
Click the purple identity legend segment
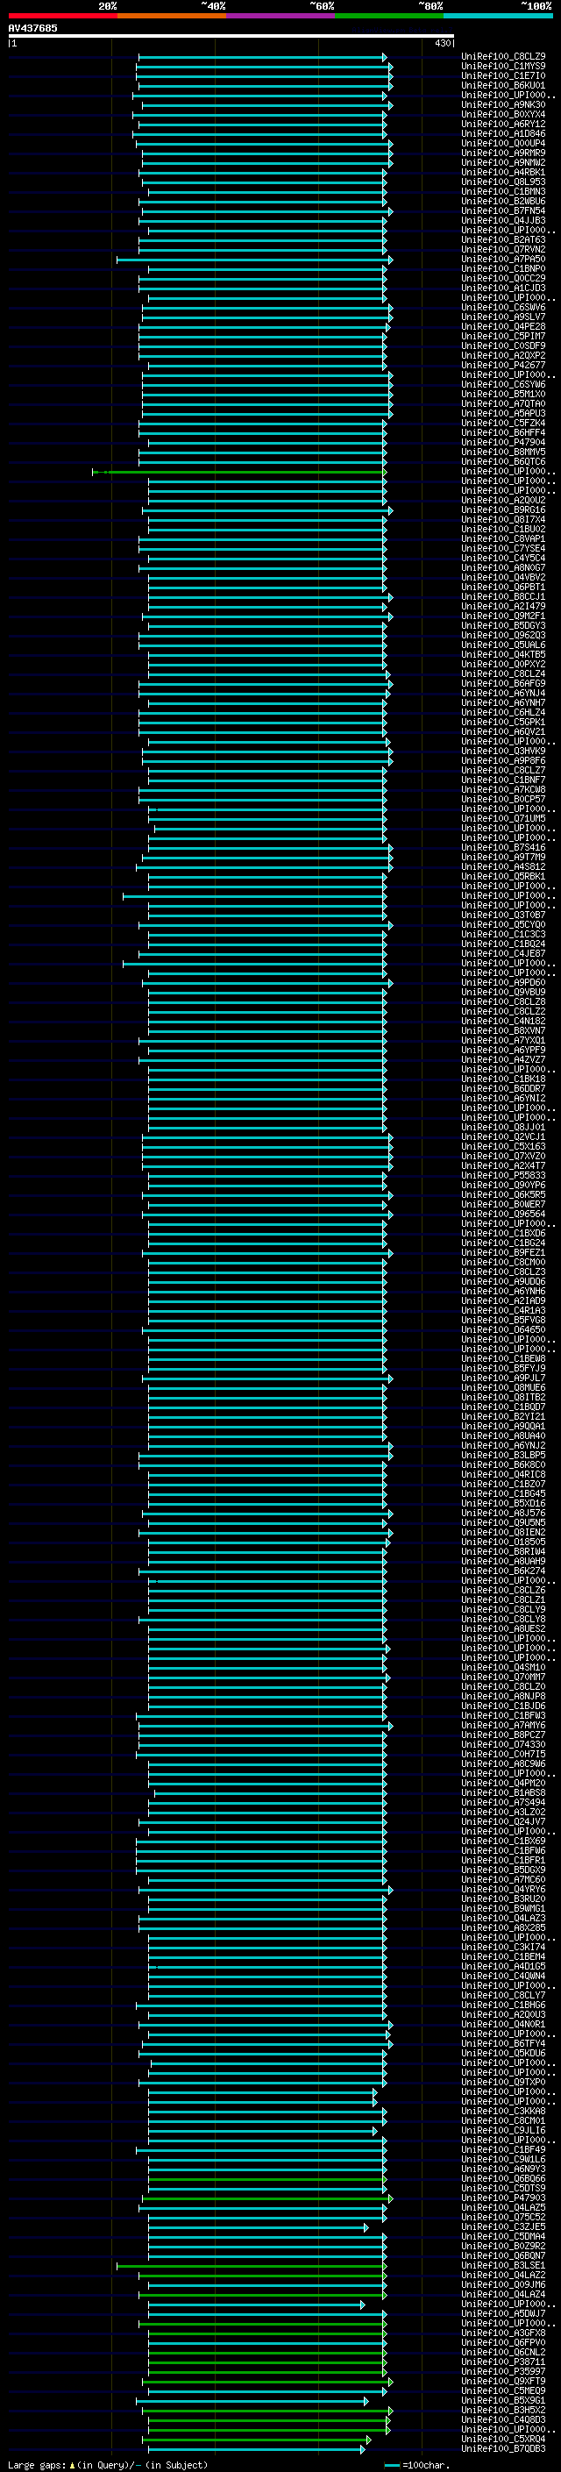281,17
